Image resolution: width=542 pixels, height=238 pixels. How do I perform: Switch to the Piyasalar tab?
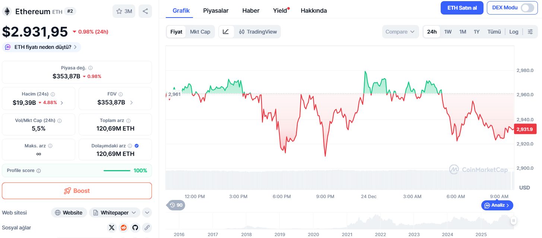pyautogui.click(x=216, y=10)
